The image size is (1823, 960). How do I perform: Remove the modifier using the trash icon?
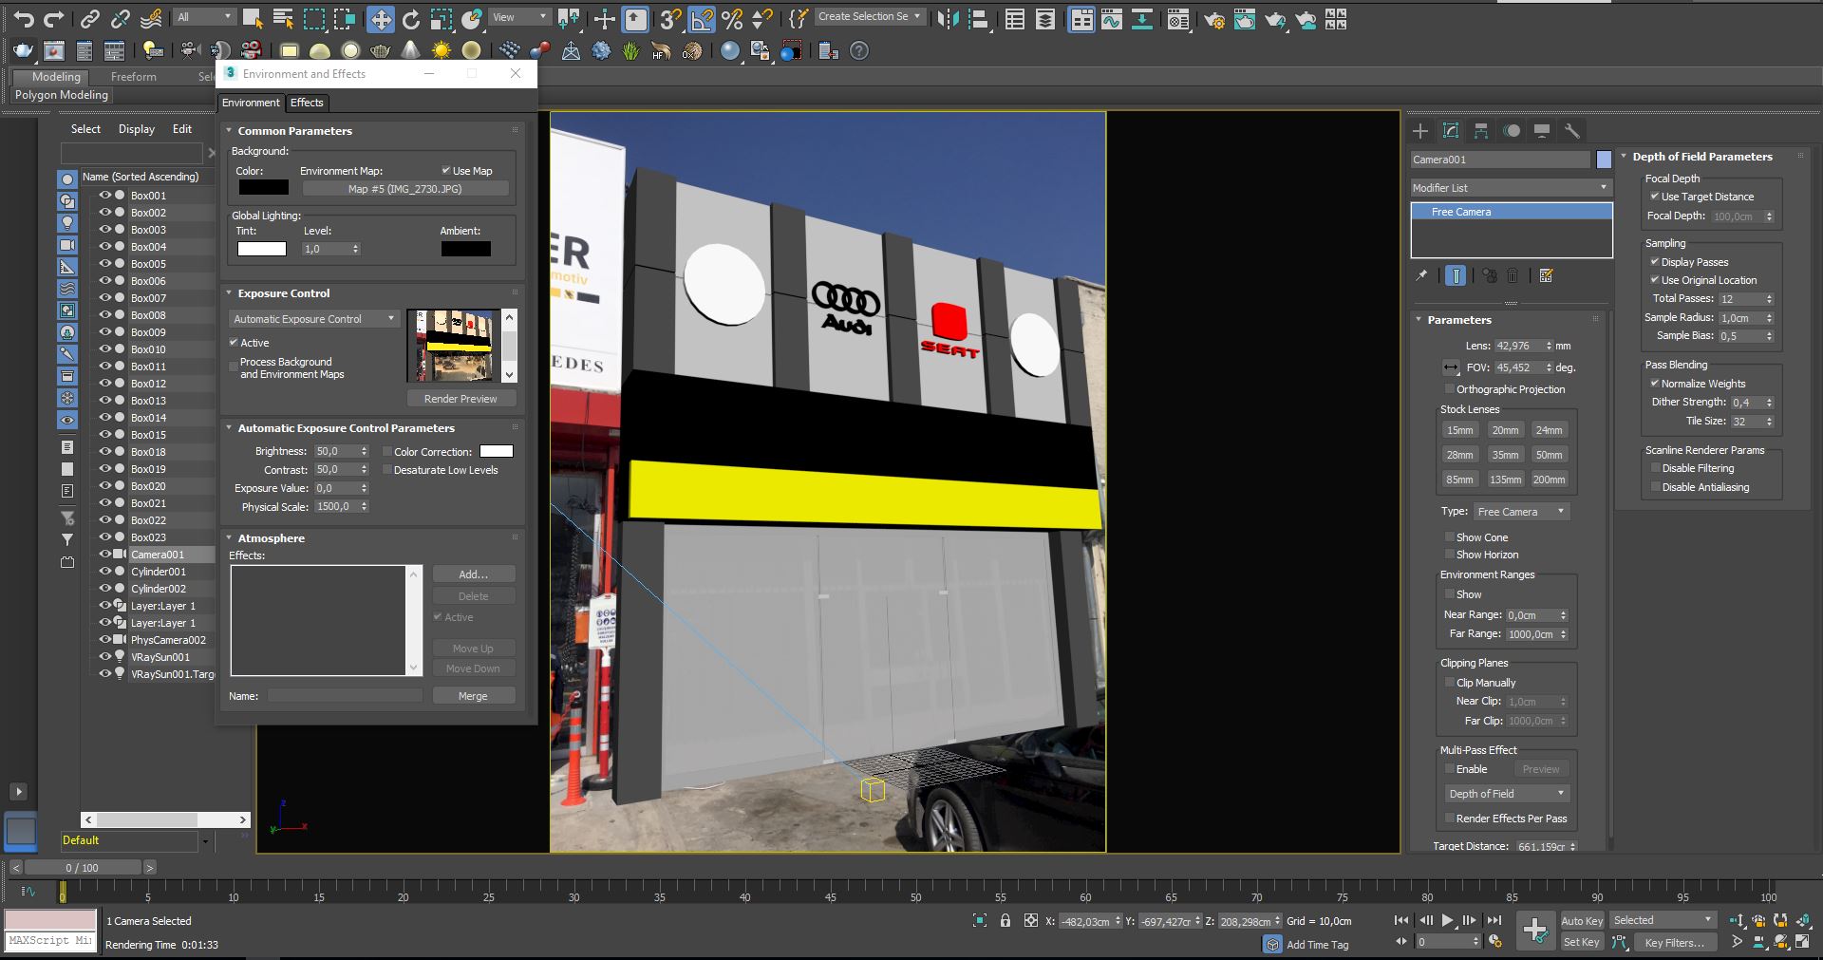[1513, 276]
